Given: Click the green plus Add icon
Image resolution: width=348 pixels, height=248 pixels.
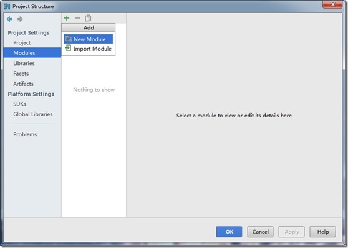Looking at the screenshot, I should point(67,18).
